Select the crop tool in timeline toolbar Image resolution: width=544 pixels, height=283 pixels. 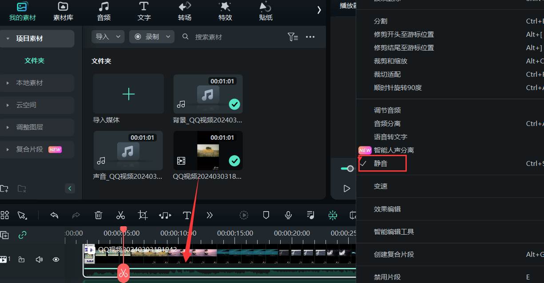point(143,215)
